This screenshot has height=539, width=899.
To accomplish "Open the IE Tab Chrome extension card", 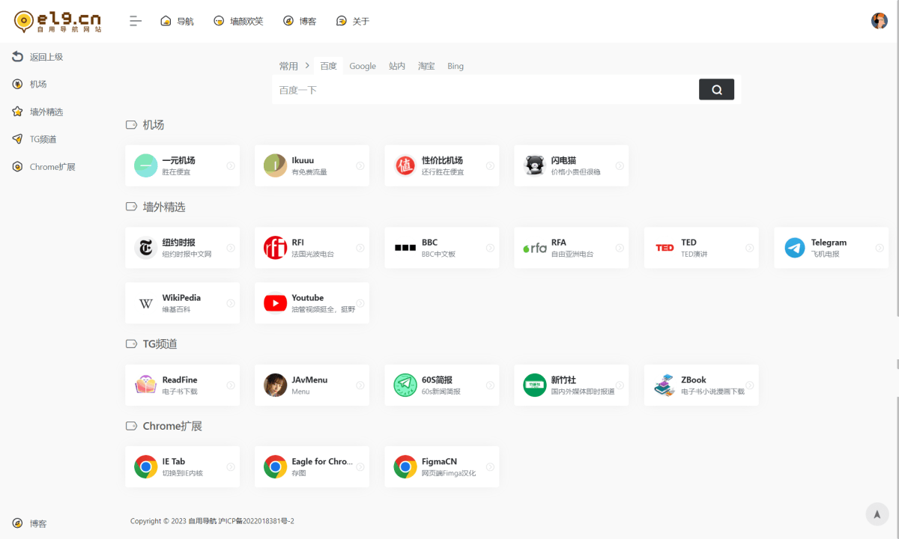I will tap(182, 467).
